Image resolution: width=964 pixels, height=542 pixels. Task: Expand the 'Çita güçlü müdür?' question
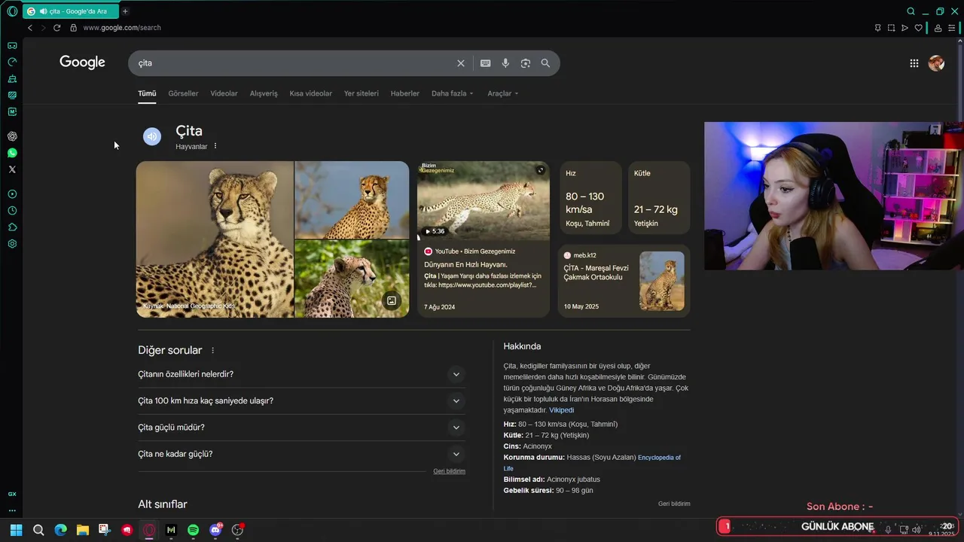(x=301, y=428)
